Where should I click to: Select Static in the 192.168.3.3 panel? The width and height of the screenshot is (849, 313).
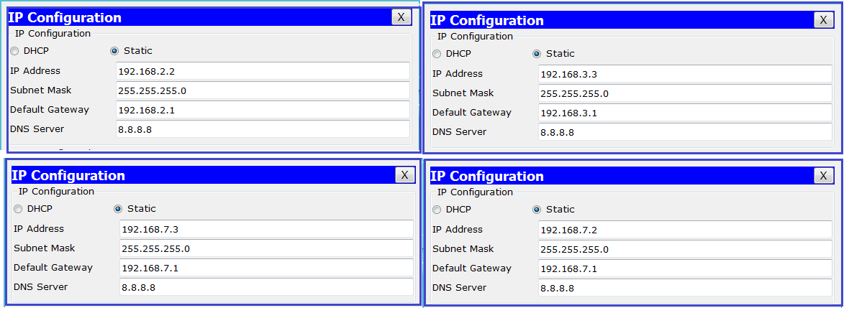coord(537,54)
